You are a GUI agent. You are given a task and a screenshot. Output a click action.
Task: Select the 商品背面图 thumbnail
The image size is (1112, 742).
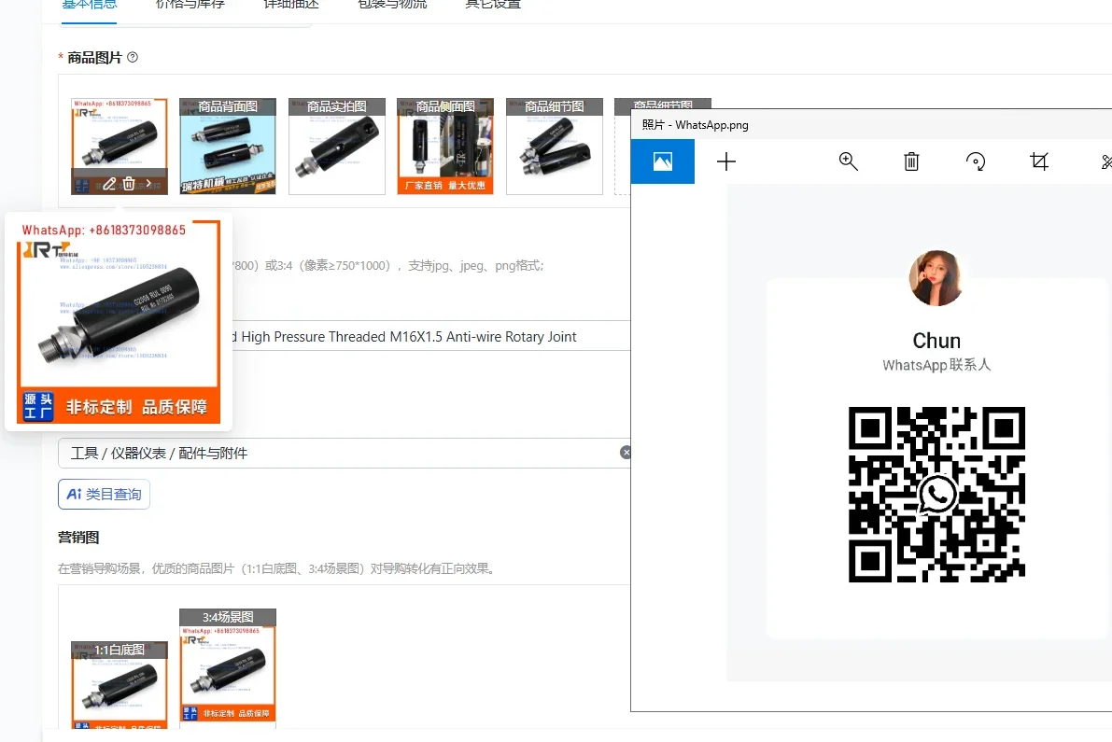pyautogui.click(x=228, y=146)
